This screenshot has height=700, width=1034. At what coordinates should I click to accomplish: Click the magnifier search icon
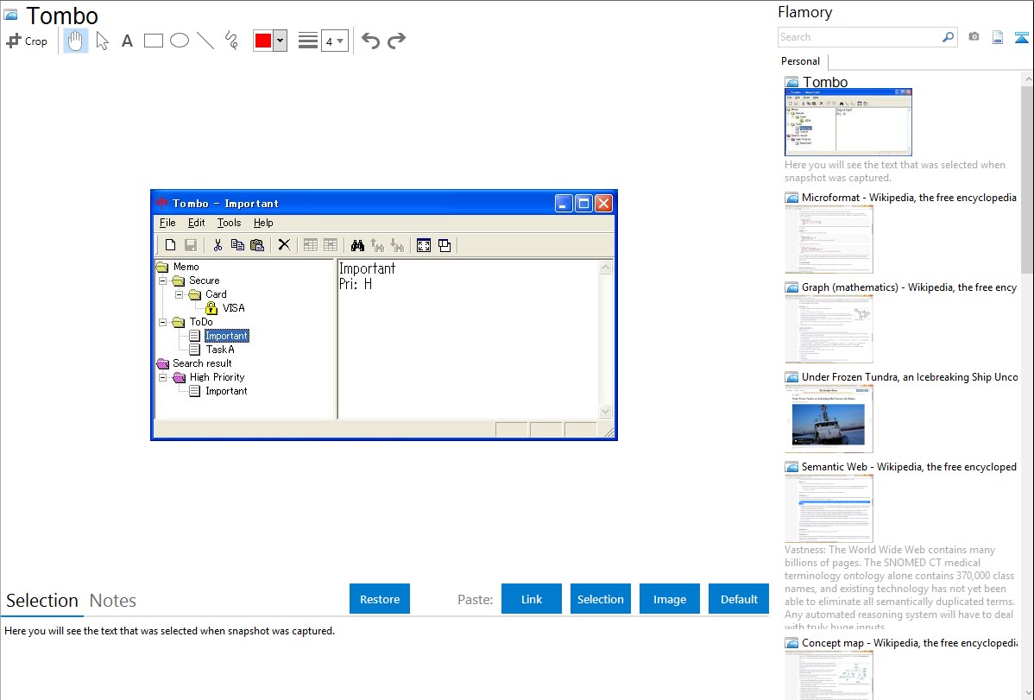point(949,37)
